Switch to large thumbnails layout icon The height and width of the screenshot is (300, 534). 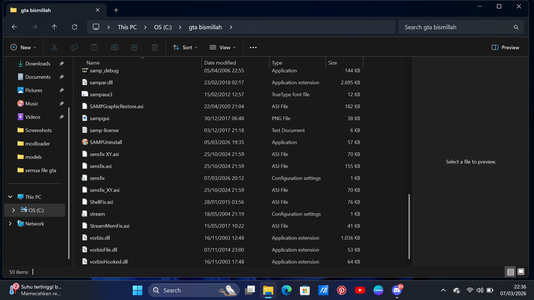pyautogui.click(x=521, y=272)
